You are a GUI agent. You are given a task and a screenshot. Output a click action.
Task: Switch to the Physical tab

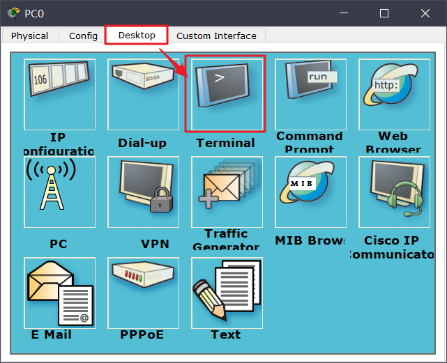[x=30, y=36]
